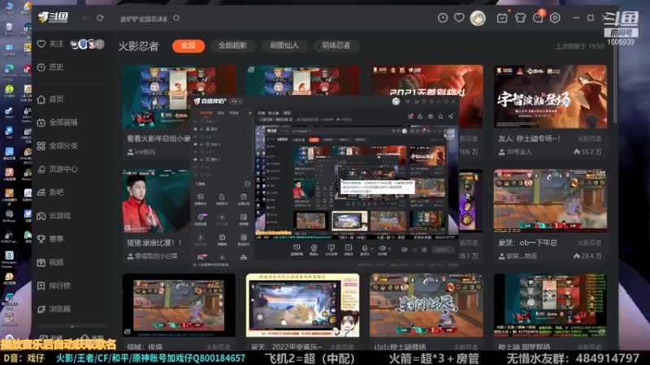Open 视频 in the sidebar
The height and width of the screenshot is (365, 650).
coord(50,262)
